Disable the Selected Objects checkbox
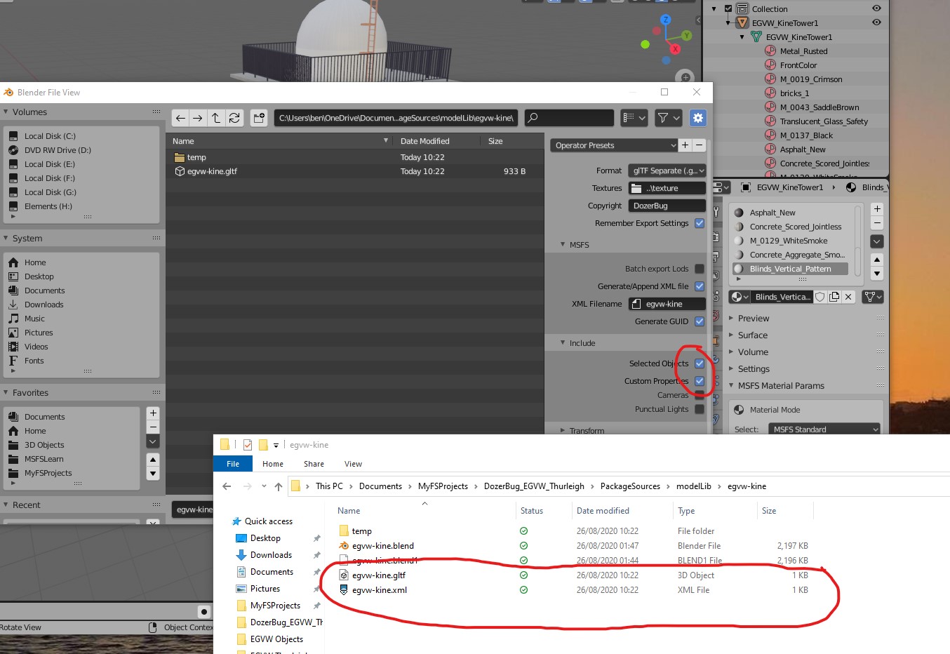Image resolution: width=950 pixels, height=654 pixels. (699, 363)
